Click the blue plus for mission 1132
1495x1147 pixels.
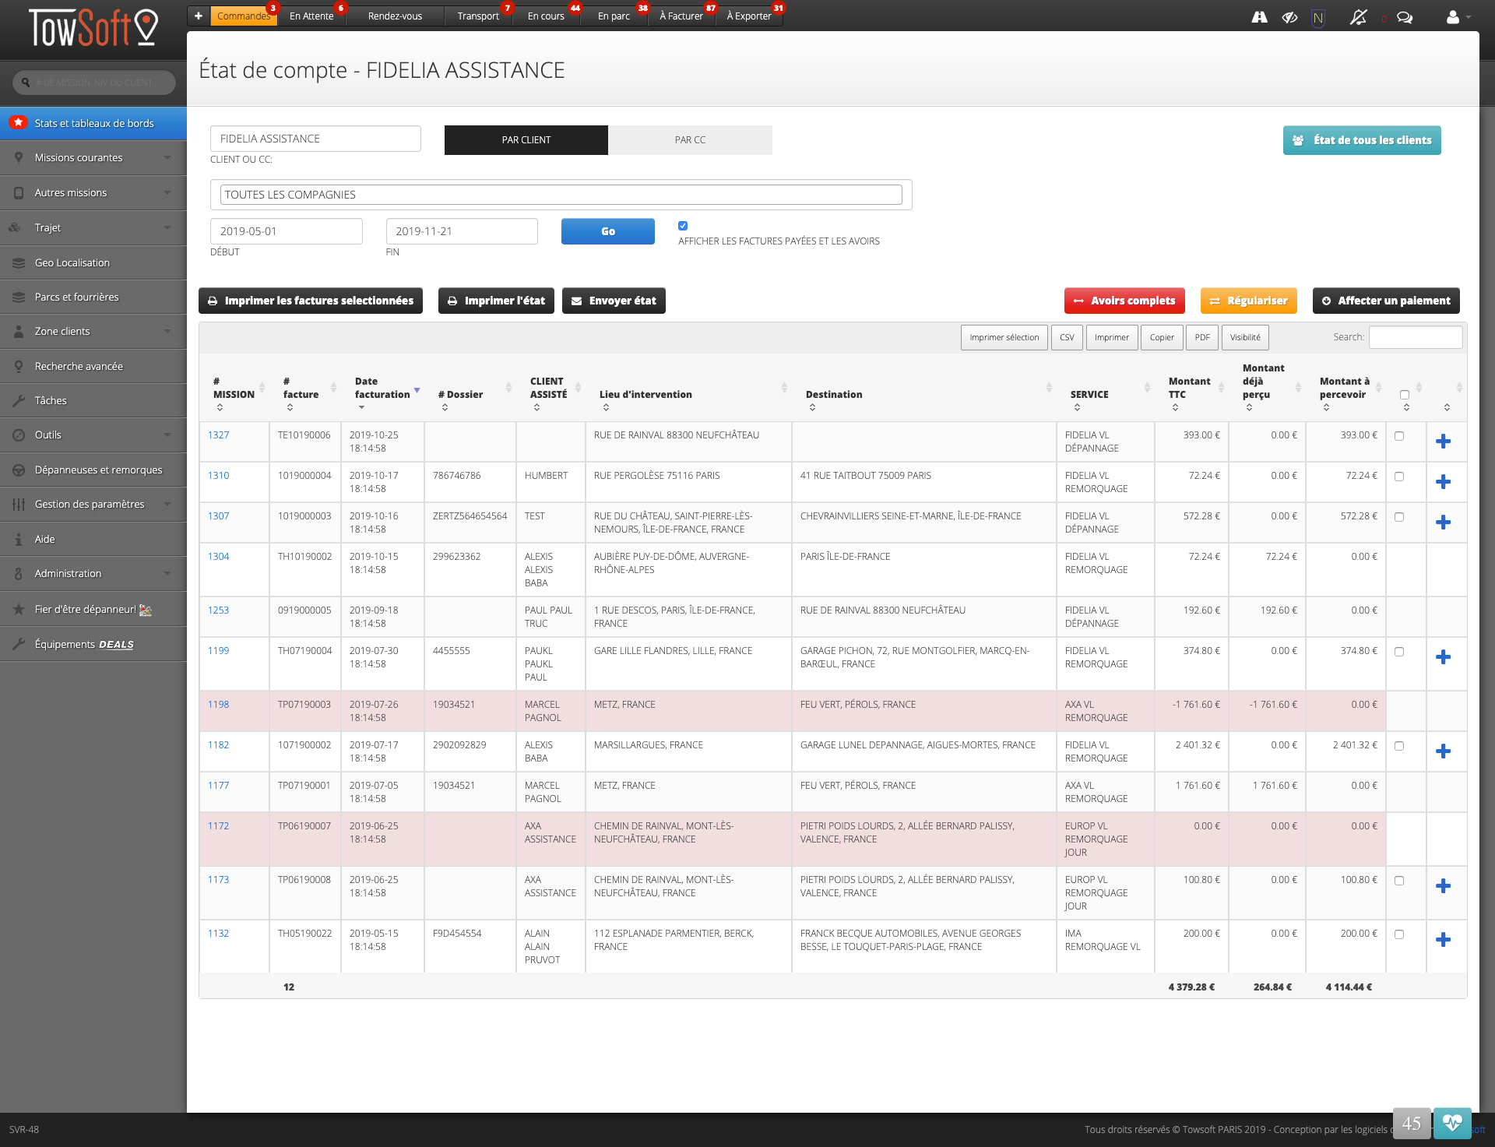coord(1443,940)
